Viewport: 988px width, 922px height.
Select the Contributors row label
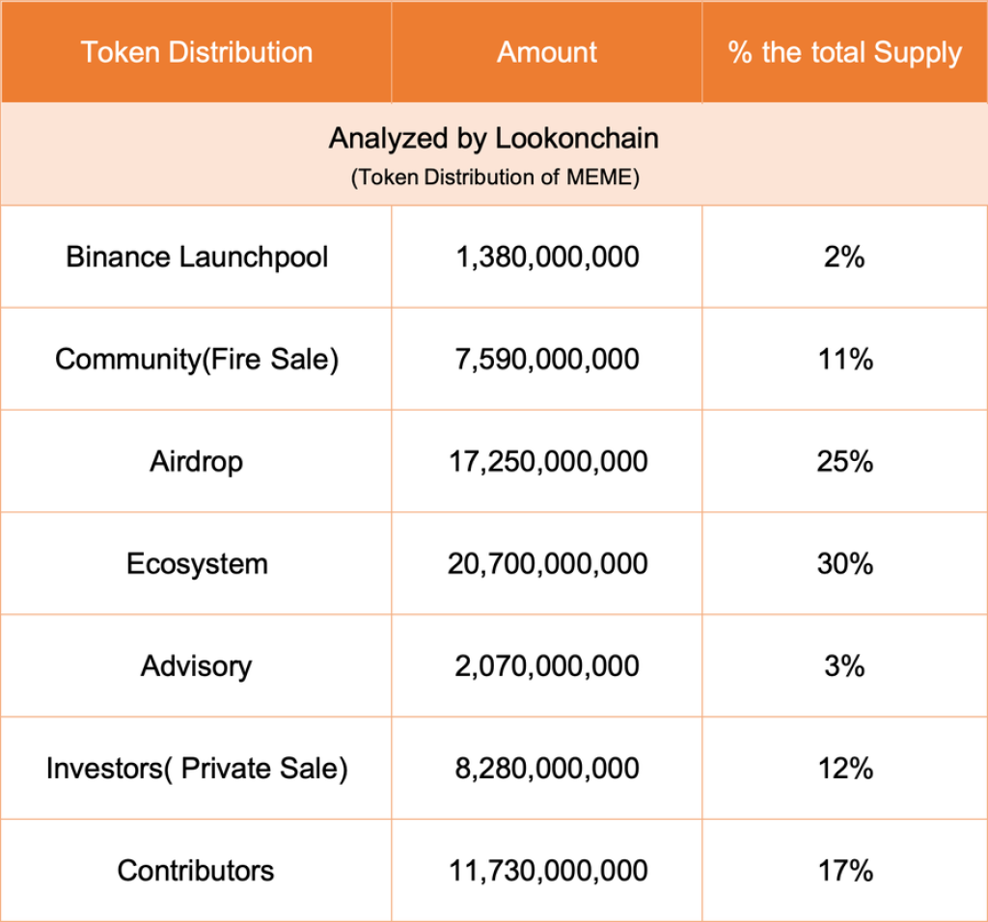point(197,871)
